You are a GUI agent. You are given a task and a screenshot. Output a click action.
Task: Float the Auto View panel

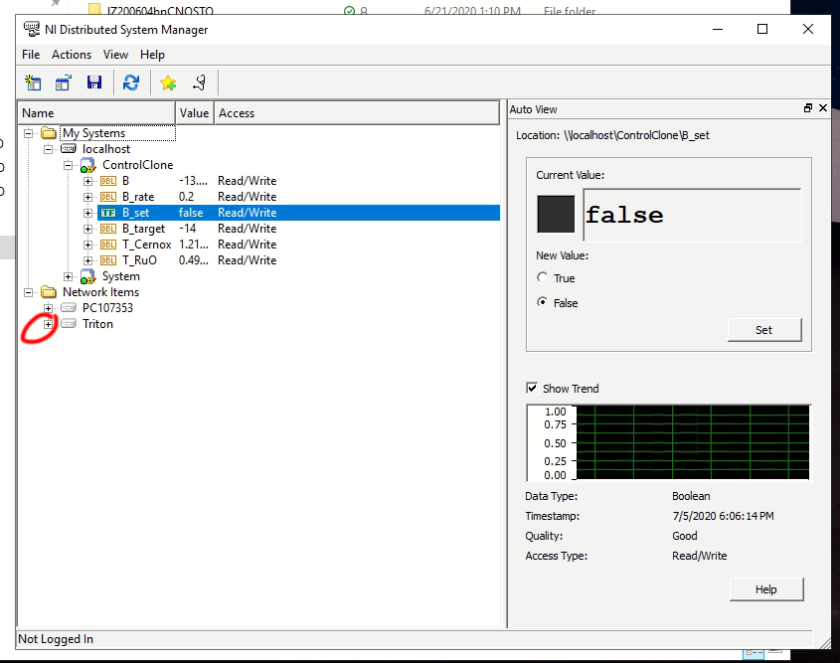click(x=808, y=108)
